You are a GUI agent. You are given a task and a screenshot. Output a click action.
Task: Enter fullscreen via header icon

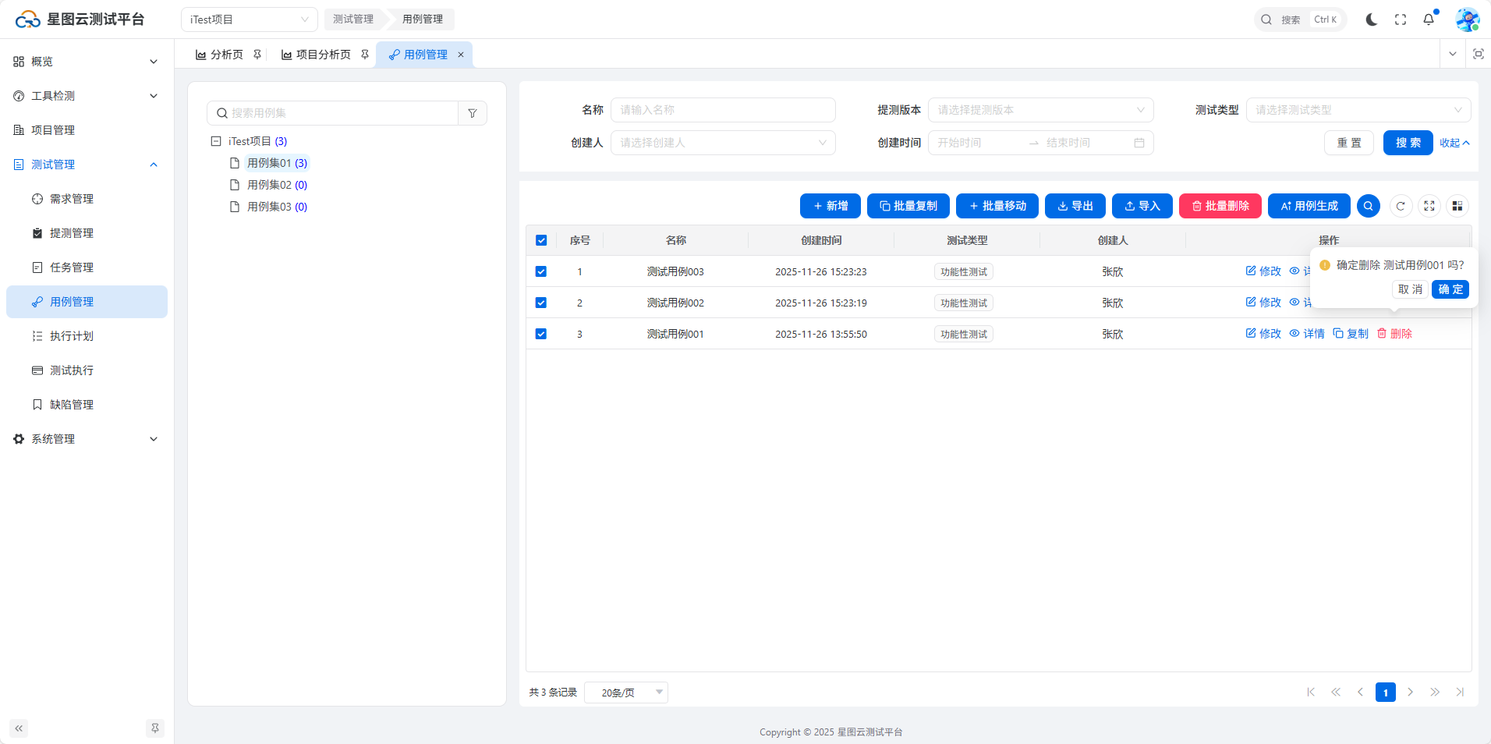point(1400,19)
